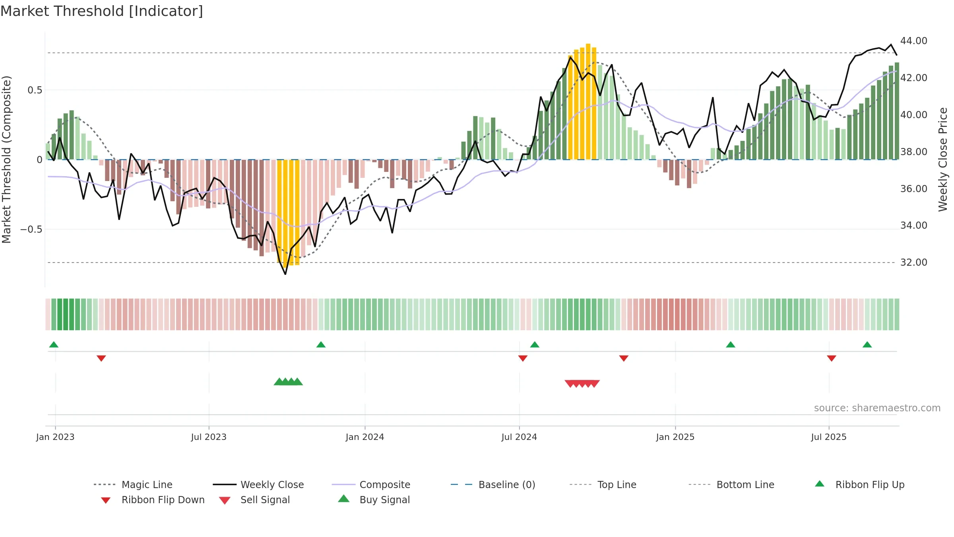The image size is (954, 537).
Task: Click the 0 tick on the left axis
Action: (39, 160)
